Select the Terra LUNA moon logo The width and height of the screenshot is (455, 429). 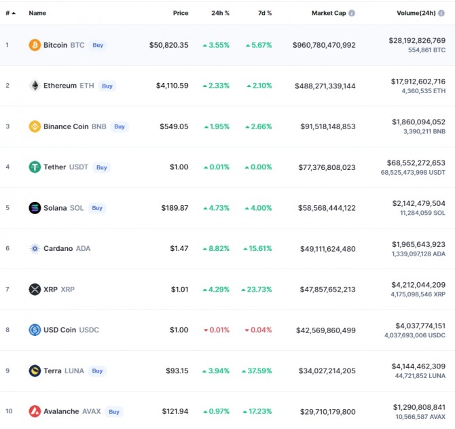(35, 371)
